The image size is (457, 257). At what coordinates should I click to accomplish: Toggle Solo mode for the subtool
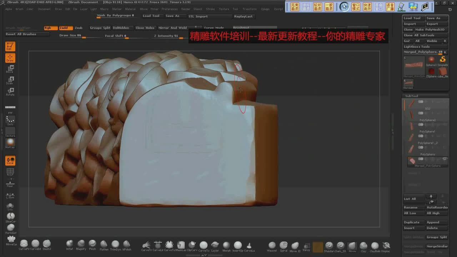pyautogui.click(x=10, y=207)
